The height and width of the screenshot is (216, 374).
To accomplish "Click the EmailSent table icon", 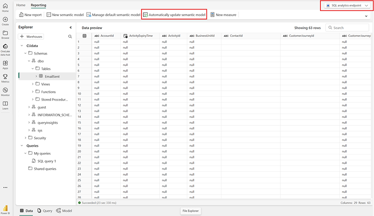I will tap(41, 76).
